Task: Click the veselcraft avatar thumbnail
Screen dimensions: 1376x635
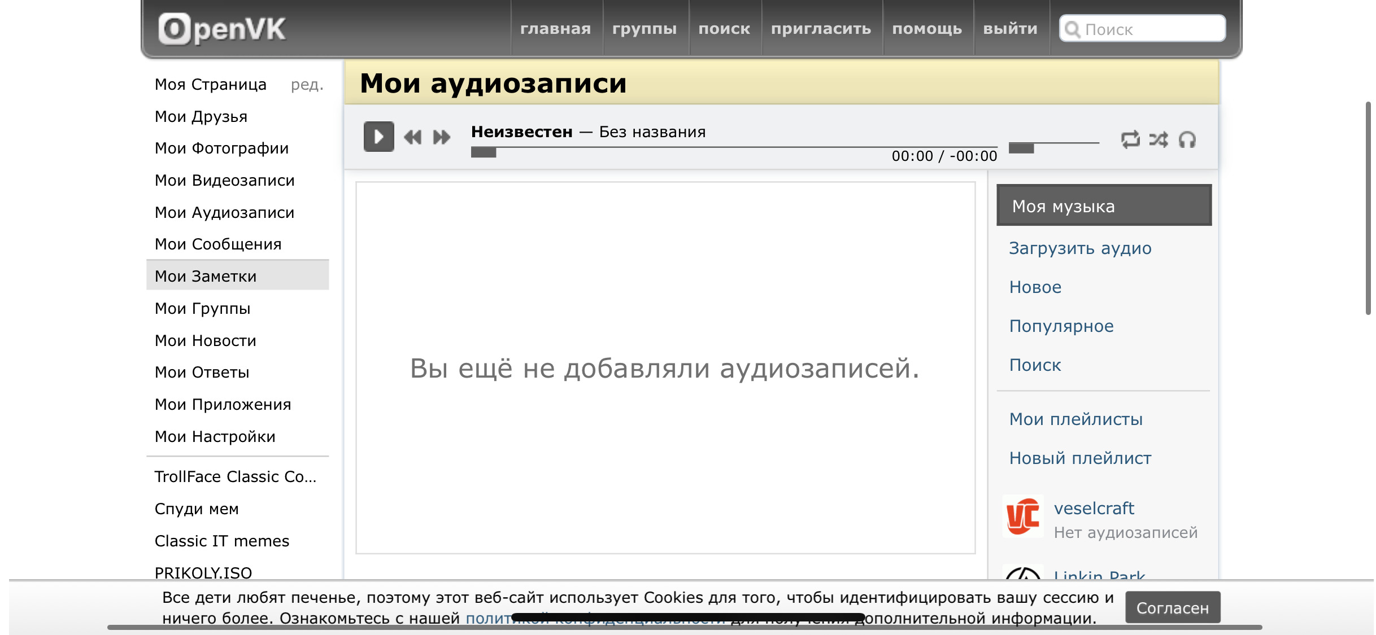Action: 1022,516
